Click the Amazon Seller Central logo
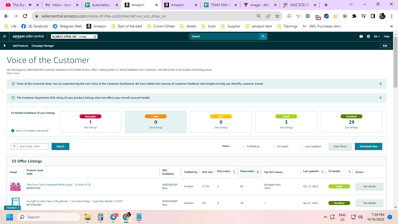 pyautogui.click(x=28, y=36)
